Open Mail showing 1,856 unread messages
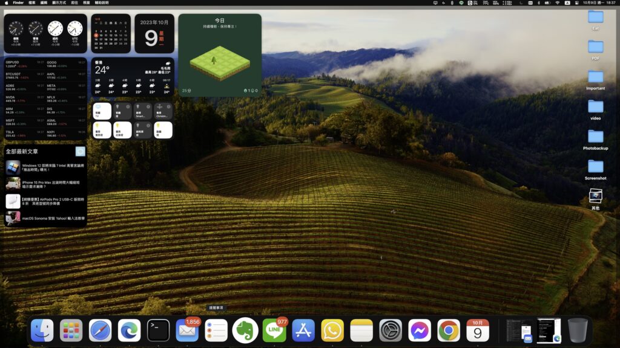Viewport: 620px width, 348px height. pos(187,331)
